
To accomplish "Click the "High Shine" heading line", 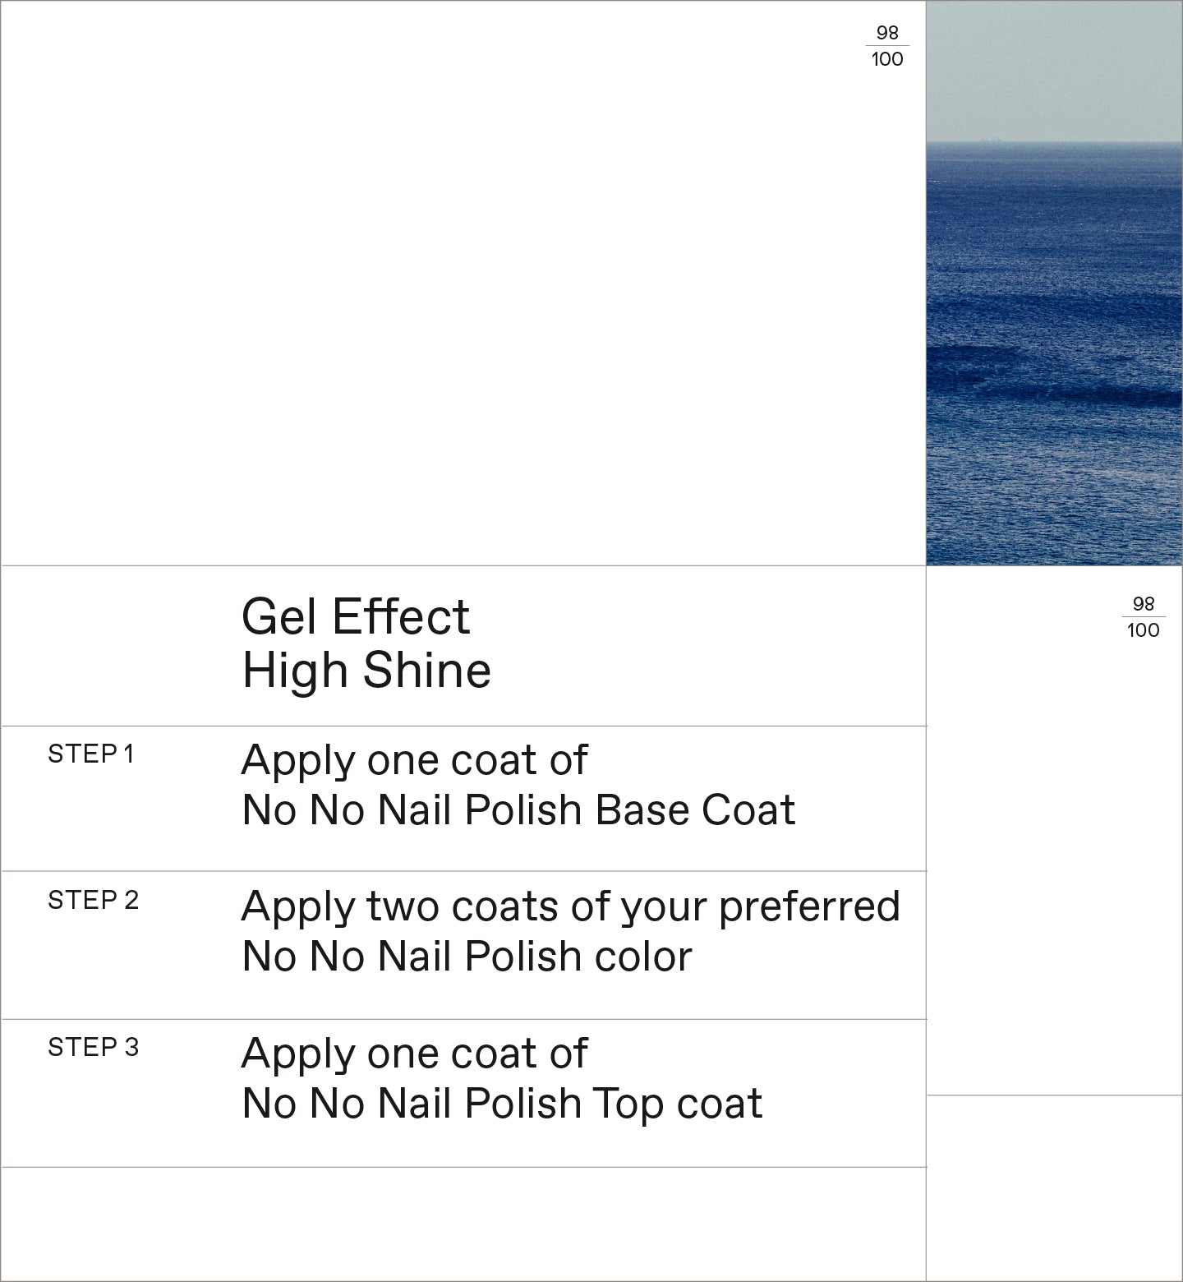I will pos(366,670).
